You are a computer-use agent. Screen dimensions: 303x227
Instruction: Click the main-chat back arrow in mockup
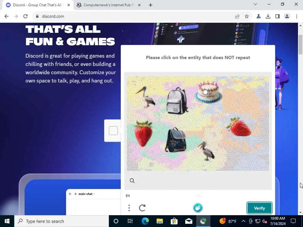pyautogui.click(x=70, y=194)
